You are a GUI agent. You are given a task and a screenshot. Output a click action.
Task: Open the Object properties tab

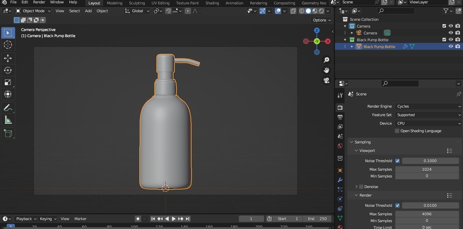pos(340,170)
